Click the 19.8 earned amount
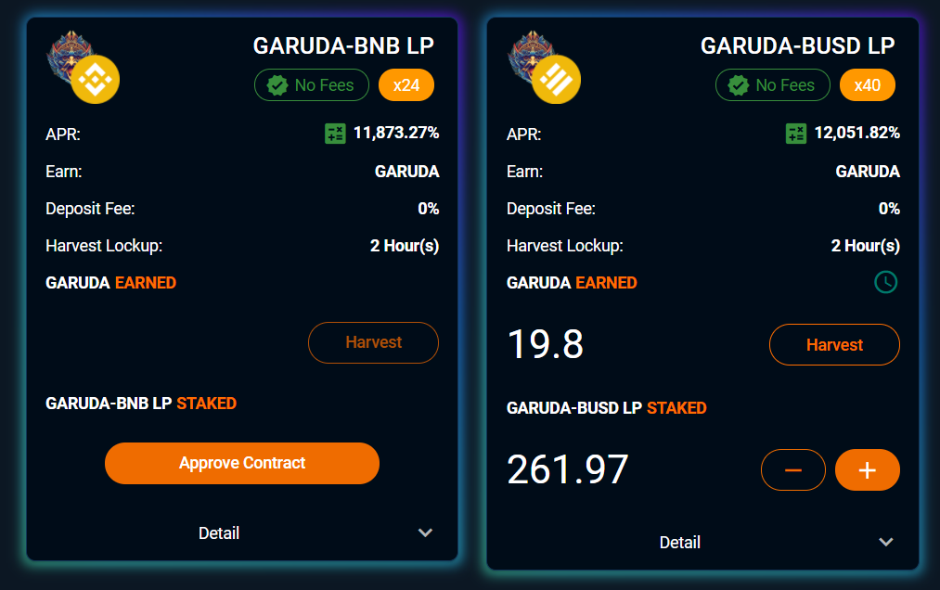Viewport: 940px width, 590px height. tap(546, 344)
